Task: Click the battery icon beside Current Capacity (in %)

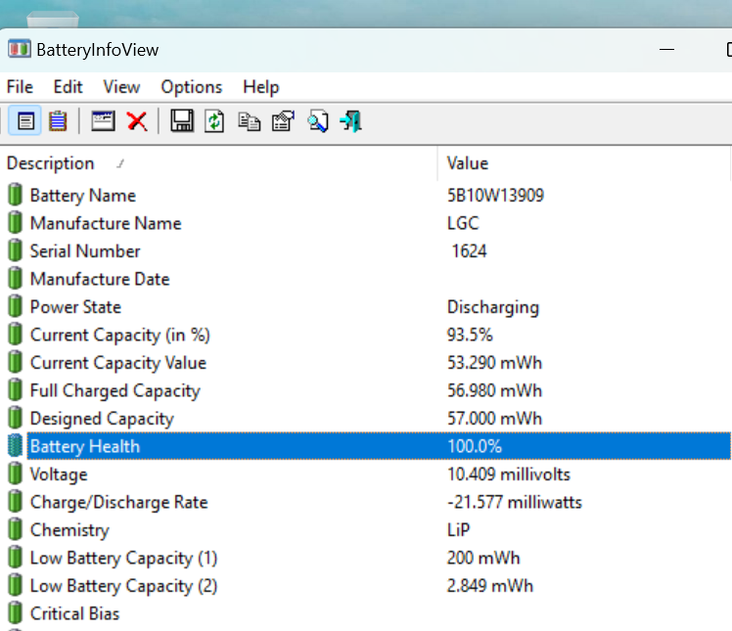Action: coord(15,335)
